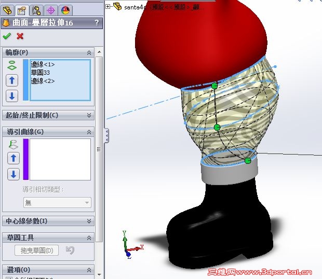Image resolution: width=322 pixels, height=279 pixels.
Task: Open the ConfigurationManager tab
Action: coord(36,10)
